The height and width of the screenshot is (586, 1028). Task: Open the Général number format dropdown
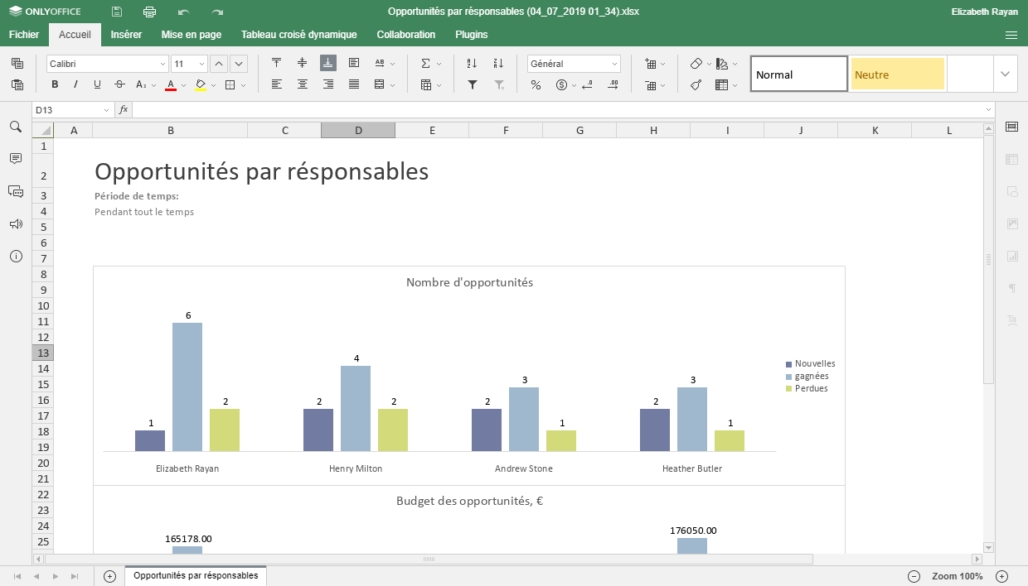point(614,64)
